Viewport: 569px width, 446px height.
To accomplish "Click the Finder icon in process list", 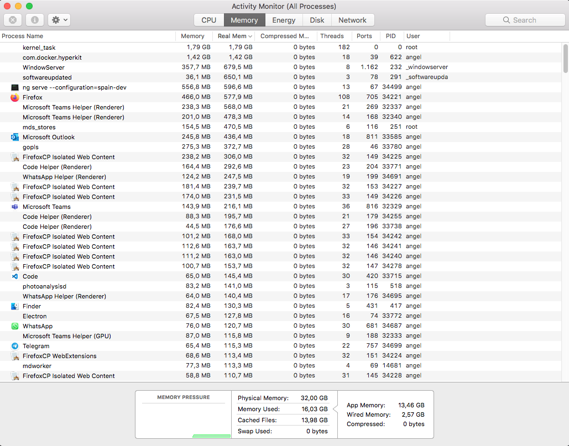I will pos(15,306).
